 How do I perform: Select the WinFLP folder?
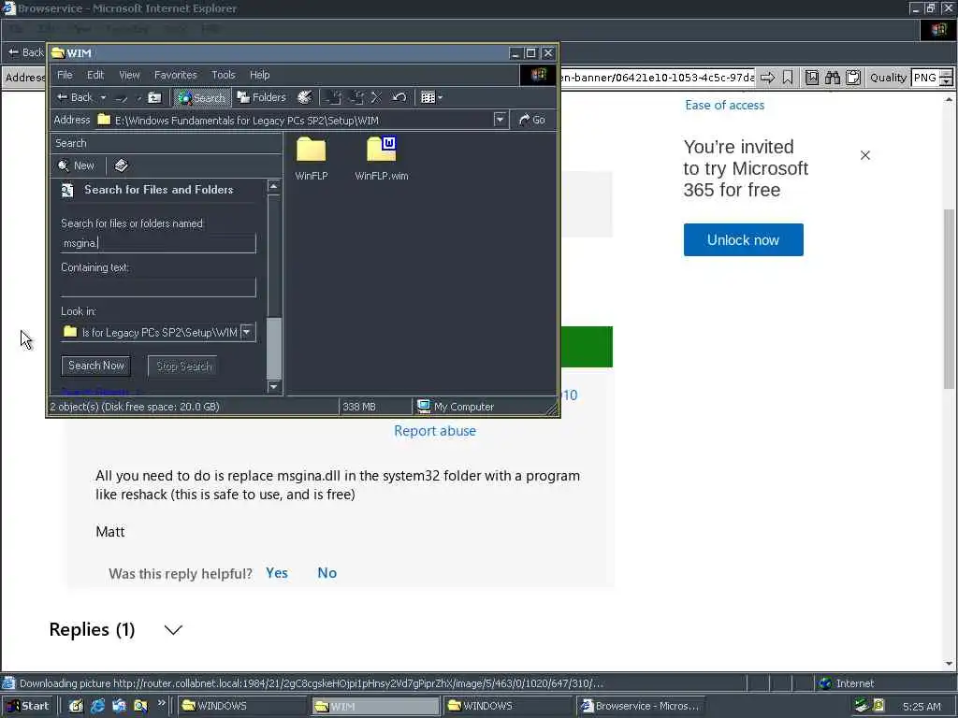(311, 158)
